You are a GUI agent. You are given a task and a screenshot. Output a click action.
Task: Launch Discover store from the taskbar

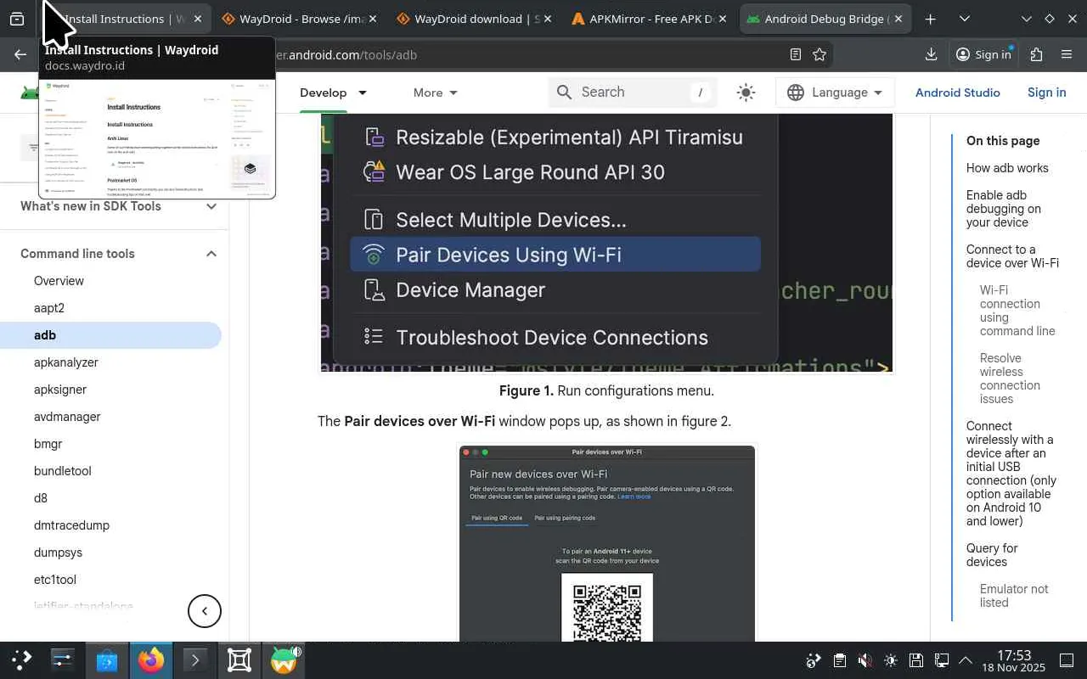pos(107,659)
